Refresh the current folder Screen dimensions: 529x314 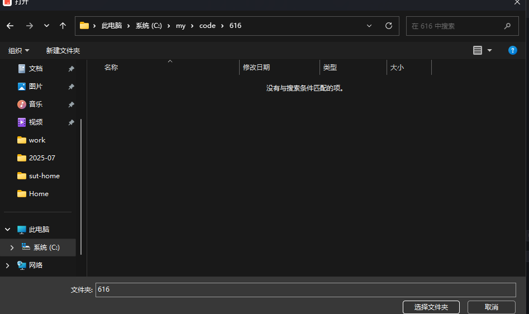coord(389,26)
